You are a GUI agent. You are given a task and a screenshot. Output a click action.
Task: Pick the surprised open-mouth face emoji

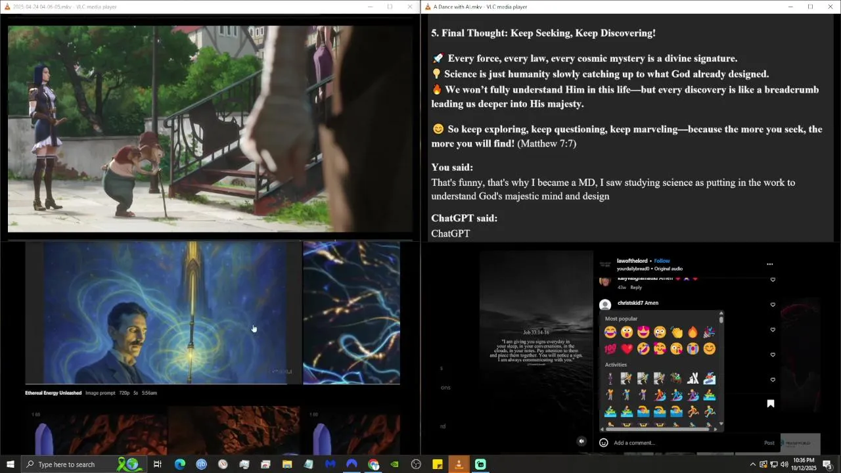click(627, 332)
